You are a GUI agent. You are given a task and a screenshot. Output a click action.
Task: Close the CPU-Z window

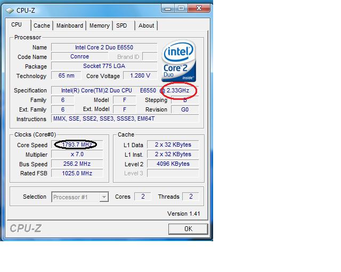tap(199, 8)
